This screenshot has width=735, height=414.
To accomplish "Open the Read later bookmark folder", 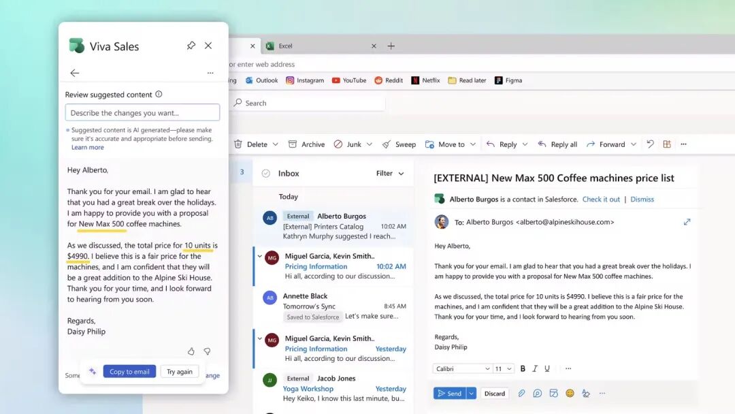I will (467, 80).
